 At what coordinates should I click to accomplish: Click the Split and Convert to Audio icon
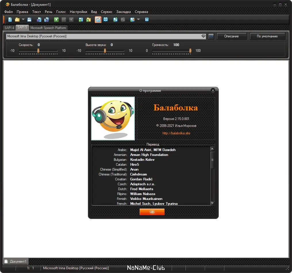click(47, 20)
